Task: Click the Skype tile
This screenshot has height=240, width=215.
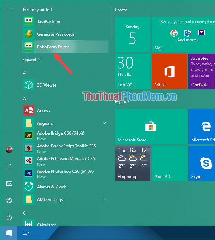Action: point(202,163)
